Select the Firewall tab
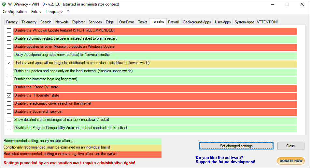 click(x=174, y=22)
